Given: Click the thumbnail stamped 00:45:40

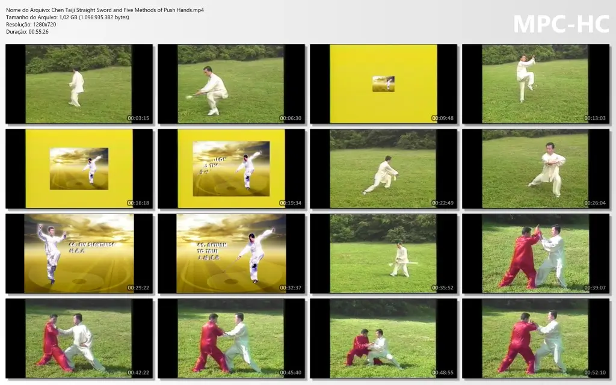Looking at the screenshot, I should click(232, 339).
